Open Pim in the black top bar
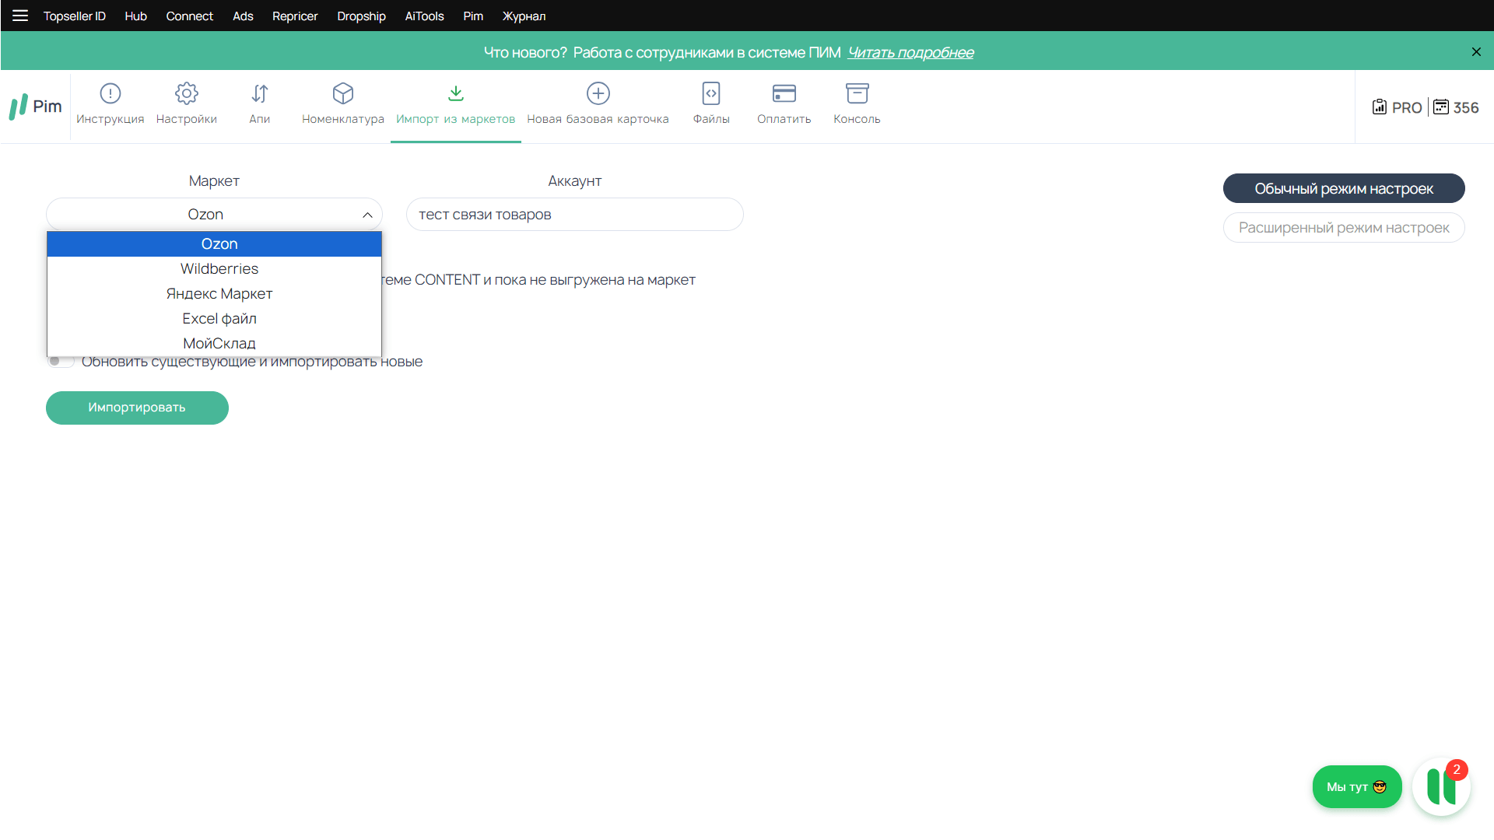The height and width of the screenshot is (840, 1494). point(473,16)
